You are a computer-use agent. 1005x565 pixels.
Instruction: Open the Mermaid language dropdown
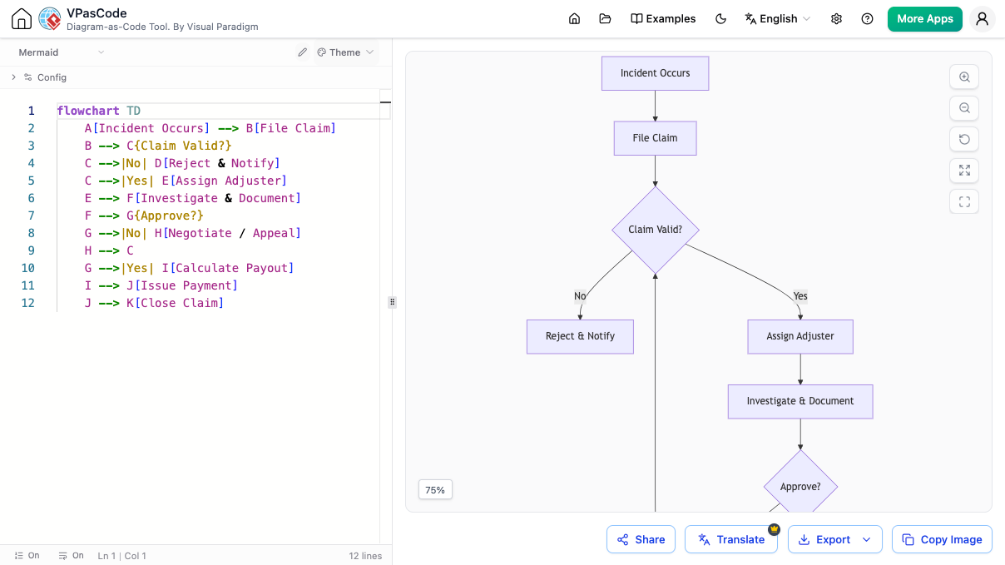(x=62, y=52)
